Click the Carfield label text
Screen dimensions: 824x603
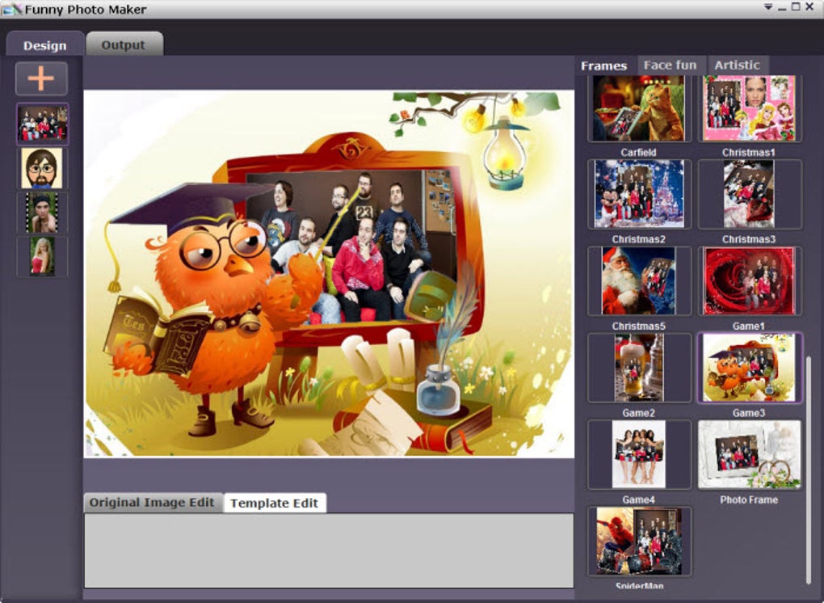tap(638, 153)
